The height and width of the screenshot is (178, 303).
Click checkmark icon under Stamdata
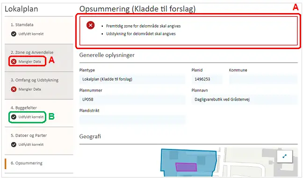pyautogui.click(x=14, y=34)
